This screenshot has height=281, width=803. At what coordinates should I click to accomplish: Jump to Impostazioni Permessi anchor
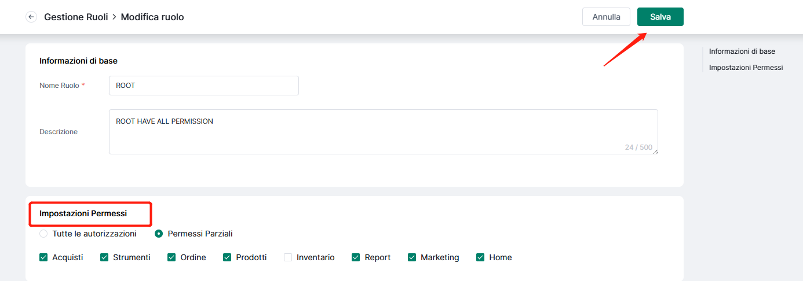(746, 68)
